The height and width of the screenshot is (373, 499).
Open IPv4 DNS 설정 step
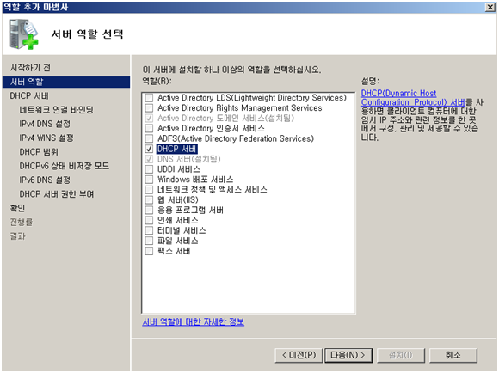tap(45, 124)
